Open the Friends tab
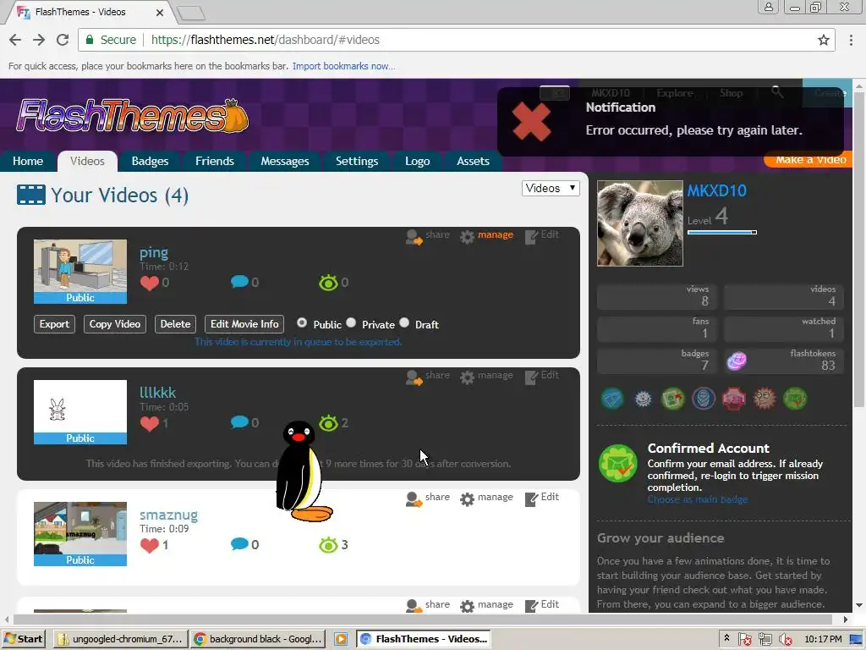 [214, 161]
